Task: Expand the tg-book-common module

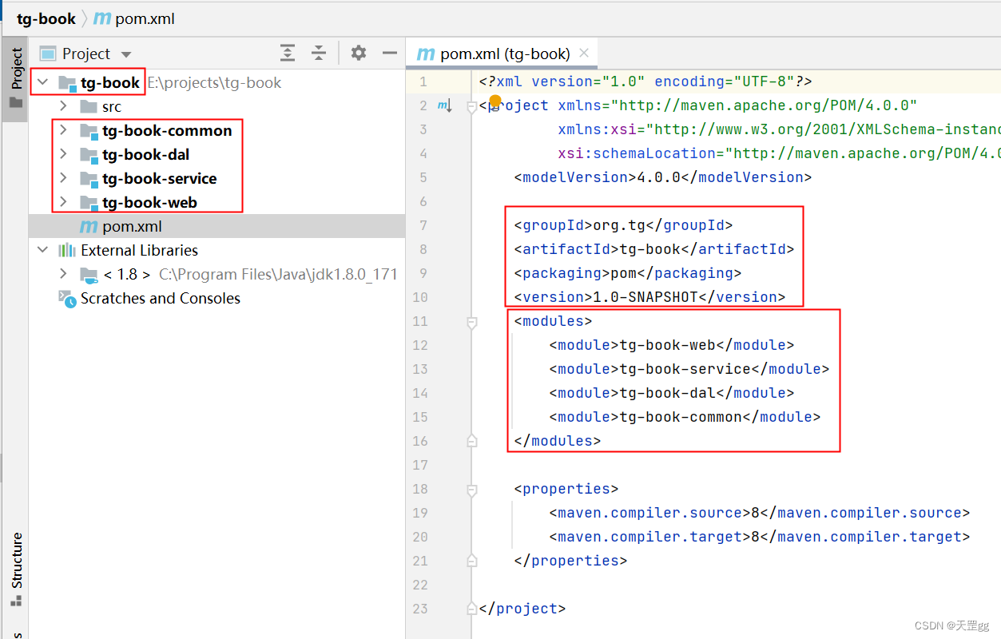Action: tap(63, 130)
